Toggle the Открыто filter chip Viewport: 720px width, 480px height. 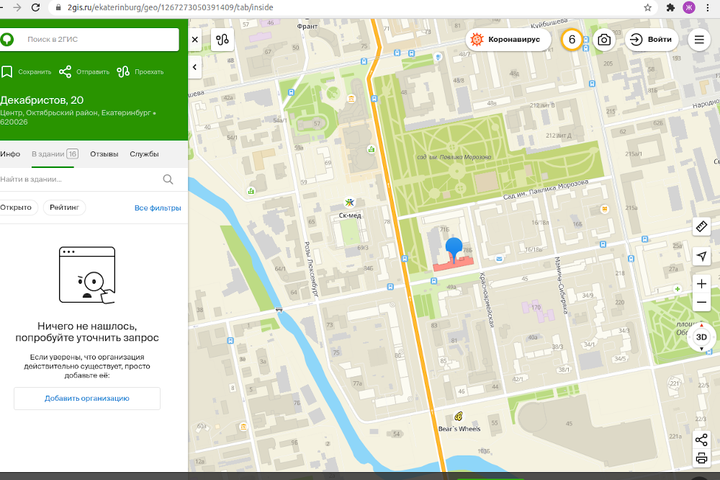tap(16, 208)
